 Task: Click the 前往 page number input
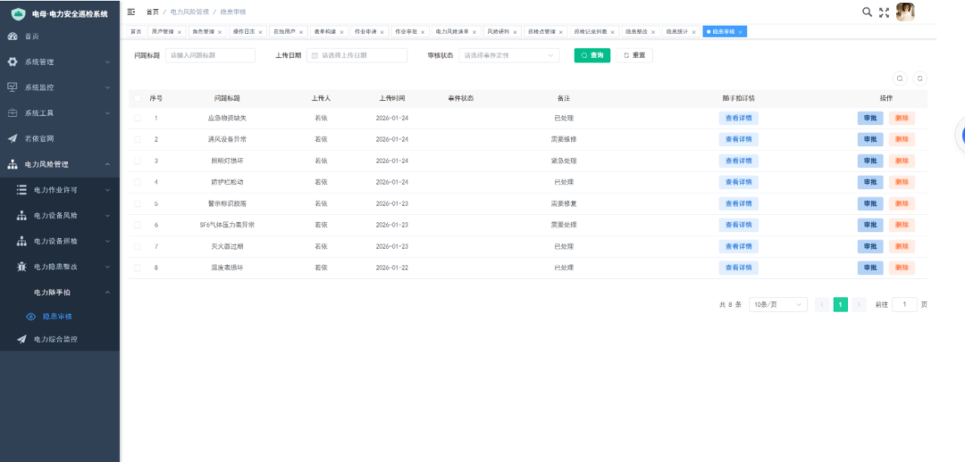[x=904, y=304]
